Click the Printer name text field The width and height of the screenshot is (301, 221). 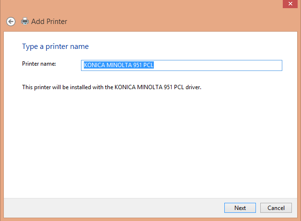point(181,65)
